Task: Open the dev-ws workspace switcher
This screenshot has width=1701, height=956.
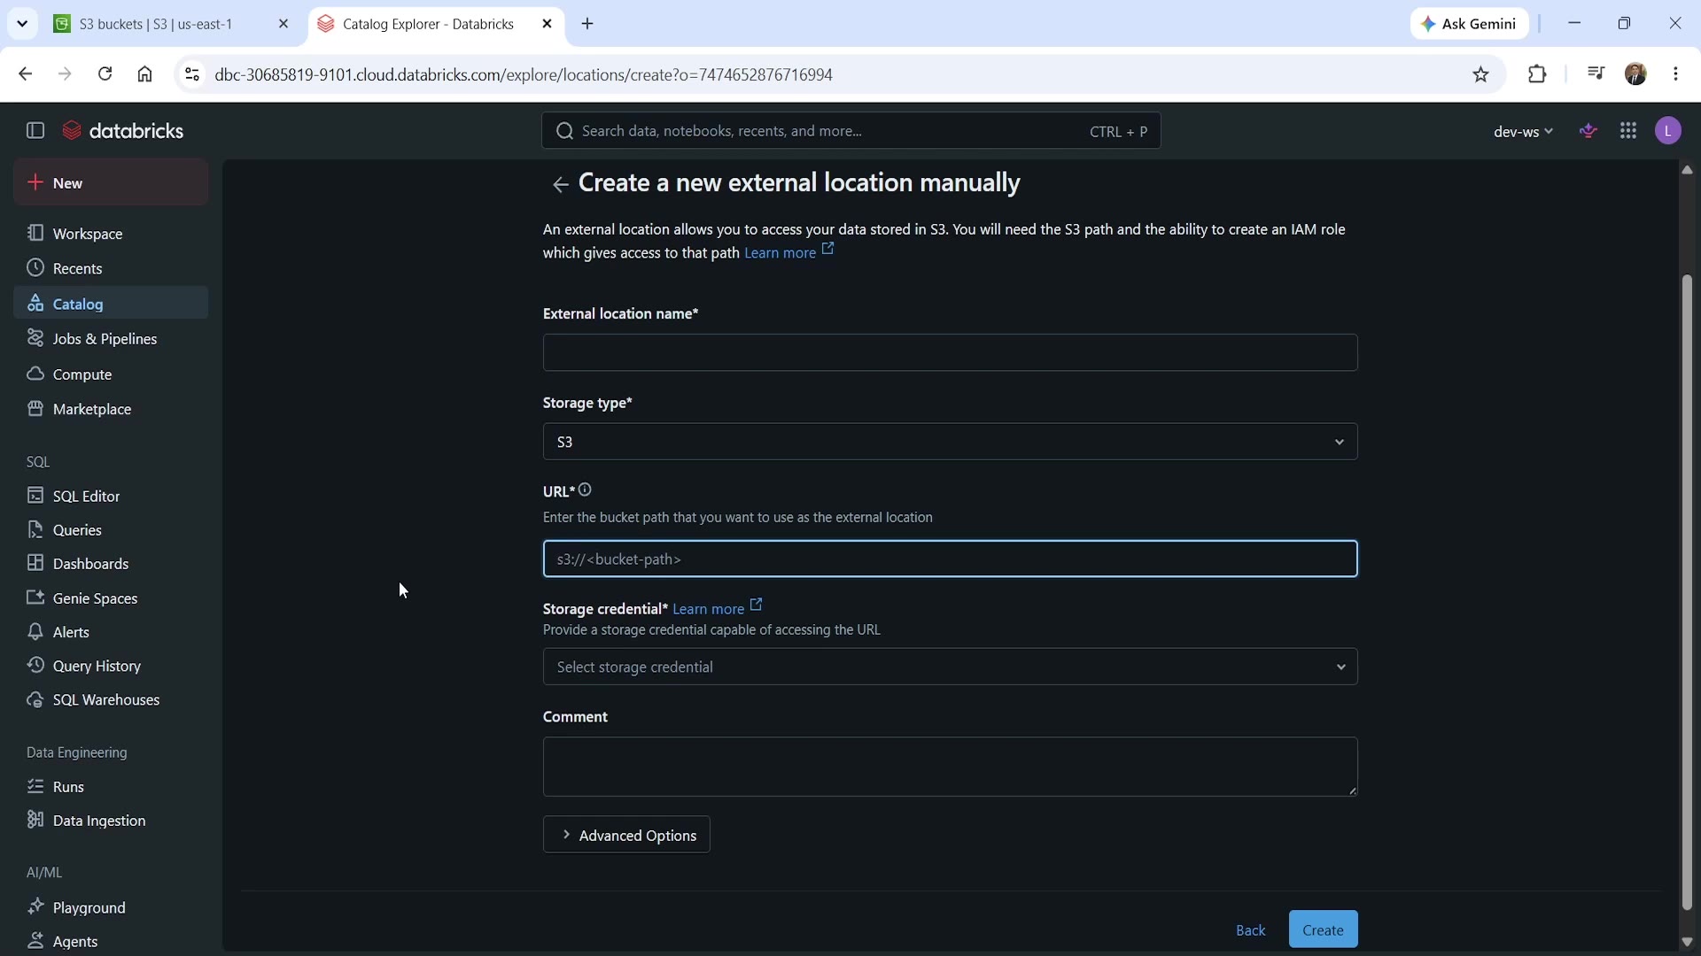Action: point(1522,131)
